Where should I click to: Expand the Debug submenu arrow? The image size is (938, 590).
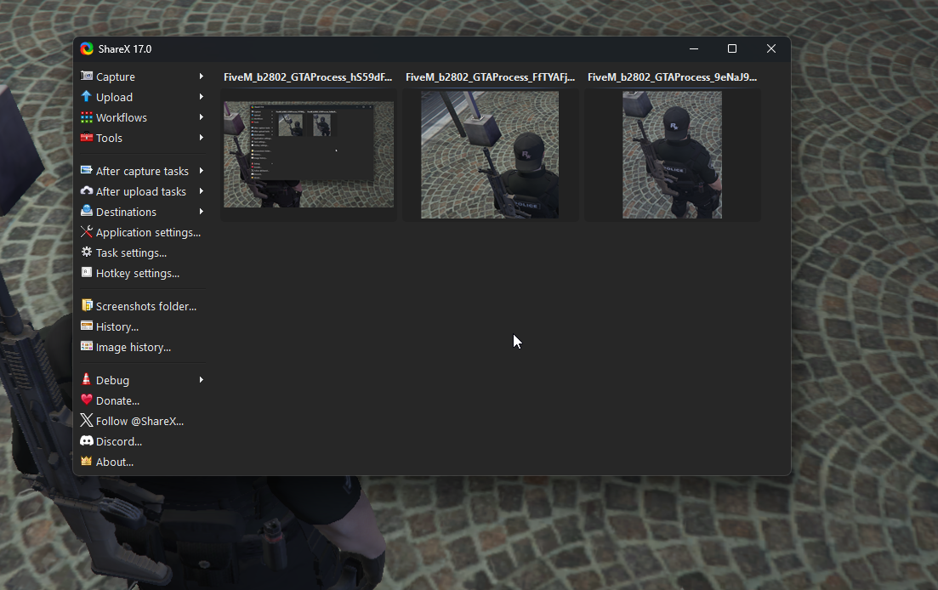coord(202,379)
